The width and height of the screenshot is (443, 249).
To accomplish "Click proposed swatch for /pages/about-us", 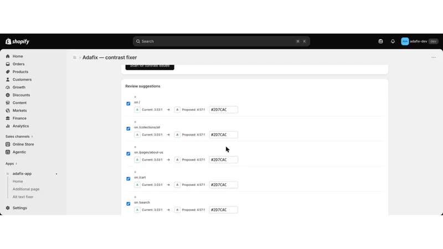I will (x=177, y=160).
